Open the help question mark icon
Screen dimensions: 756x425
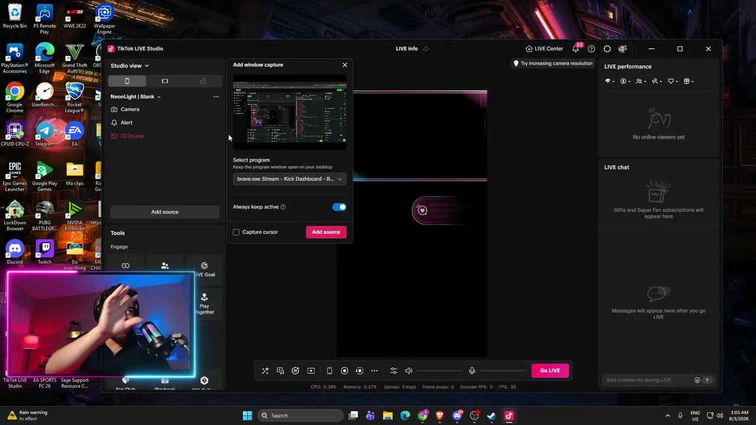(591, 49)
